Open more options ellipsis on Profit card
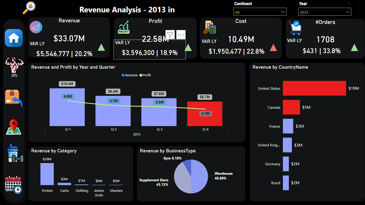This screenshot has height=205, width=365. 181,34
